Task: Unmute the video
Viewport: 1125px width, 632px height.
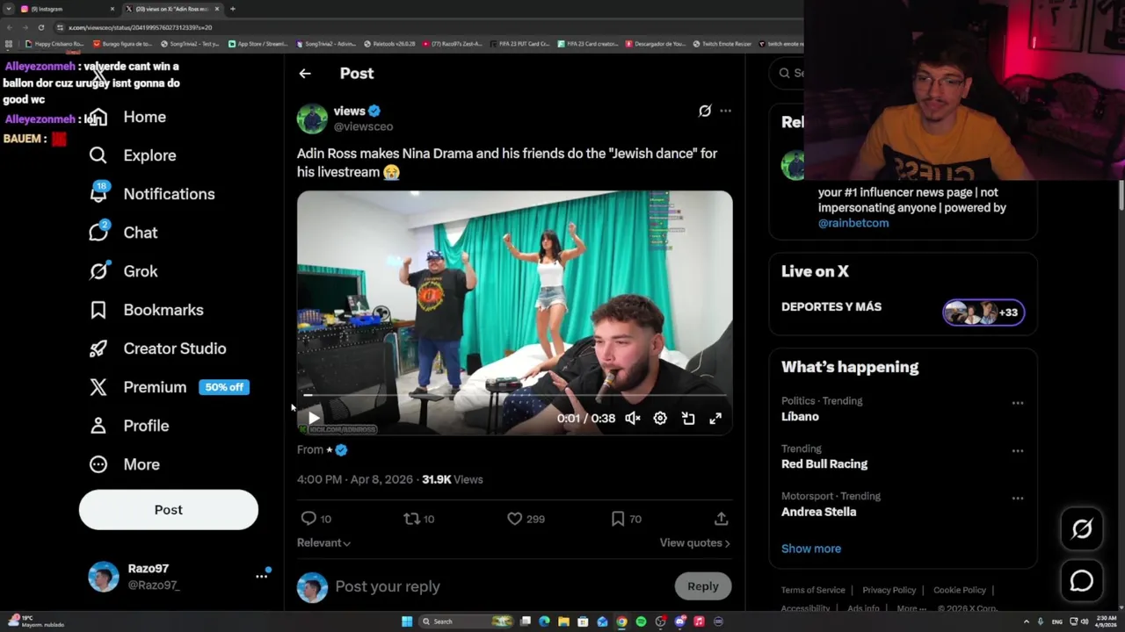Action: point(633,419)
